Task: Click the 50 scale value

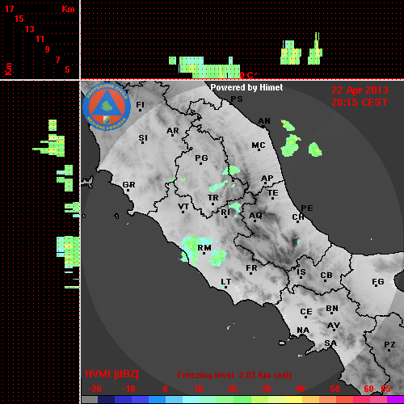Action: (335, 389)
